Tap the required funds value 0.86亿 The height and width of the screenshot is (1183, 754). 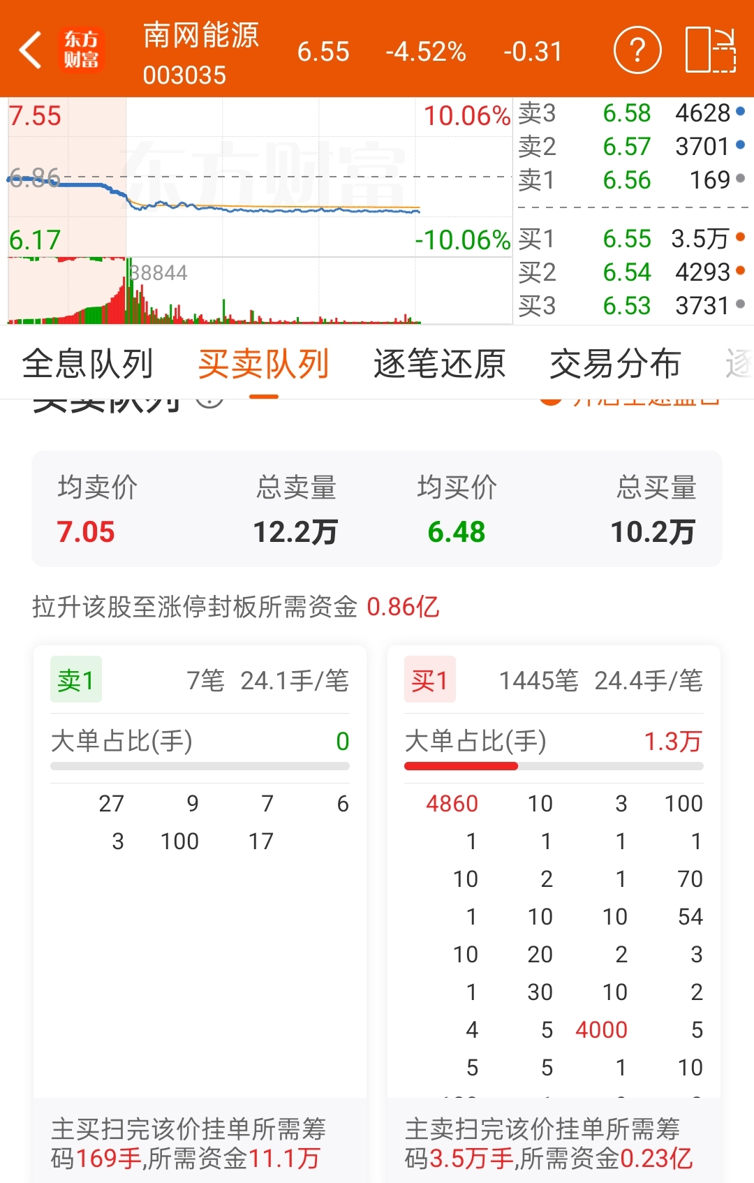click(x=403, y=607)
